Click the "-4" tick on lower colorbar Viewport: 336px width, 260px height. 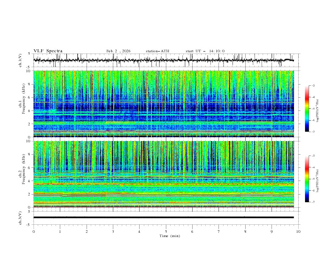[x=313, y=167]
